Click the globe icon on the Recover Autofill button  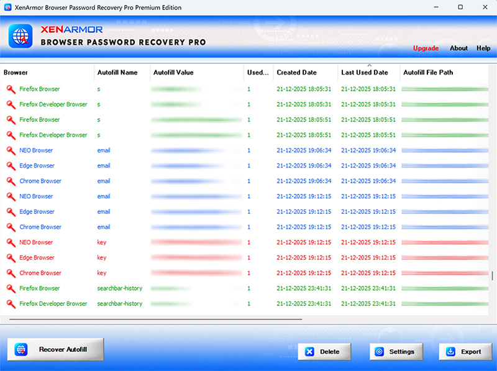tap(21, 350)
